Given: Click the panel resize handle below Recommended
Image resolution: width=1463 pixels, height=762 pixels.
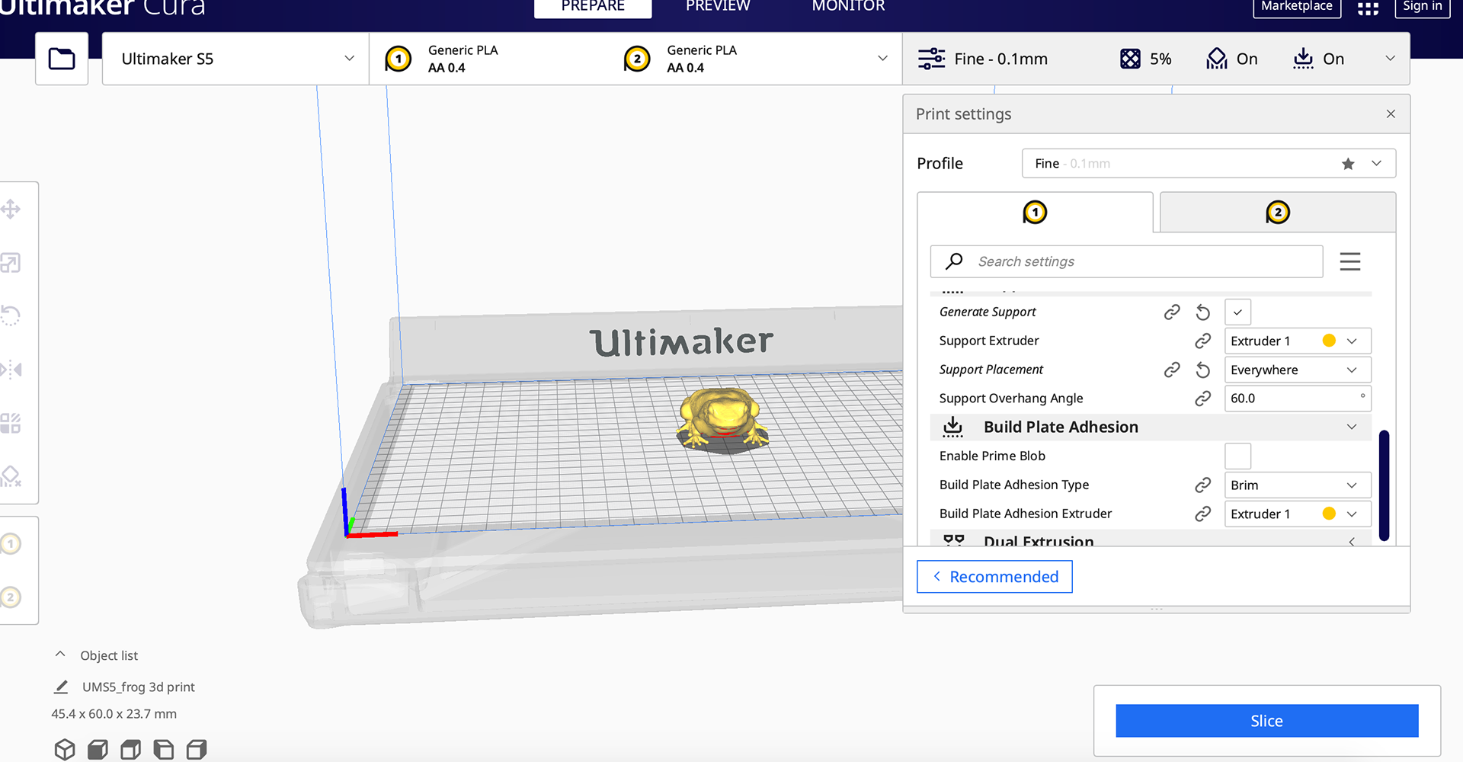Looking at the screenshot, I should 1157,609.
